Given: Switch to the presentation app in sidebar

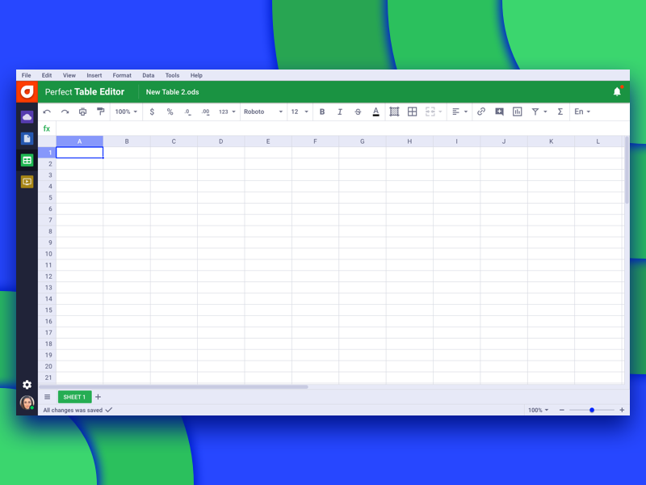Looking at the screenshot, I should point(27,182).
